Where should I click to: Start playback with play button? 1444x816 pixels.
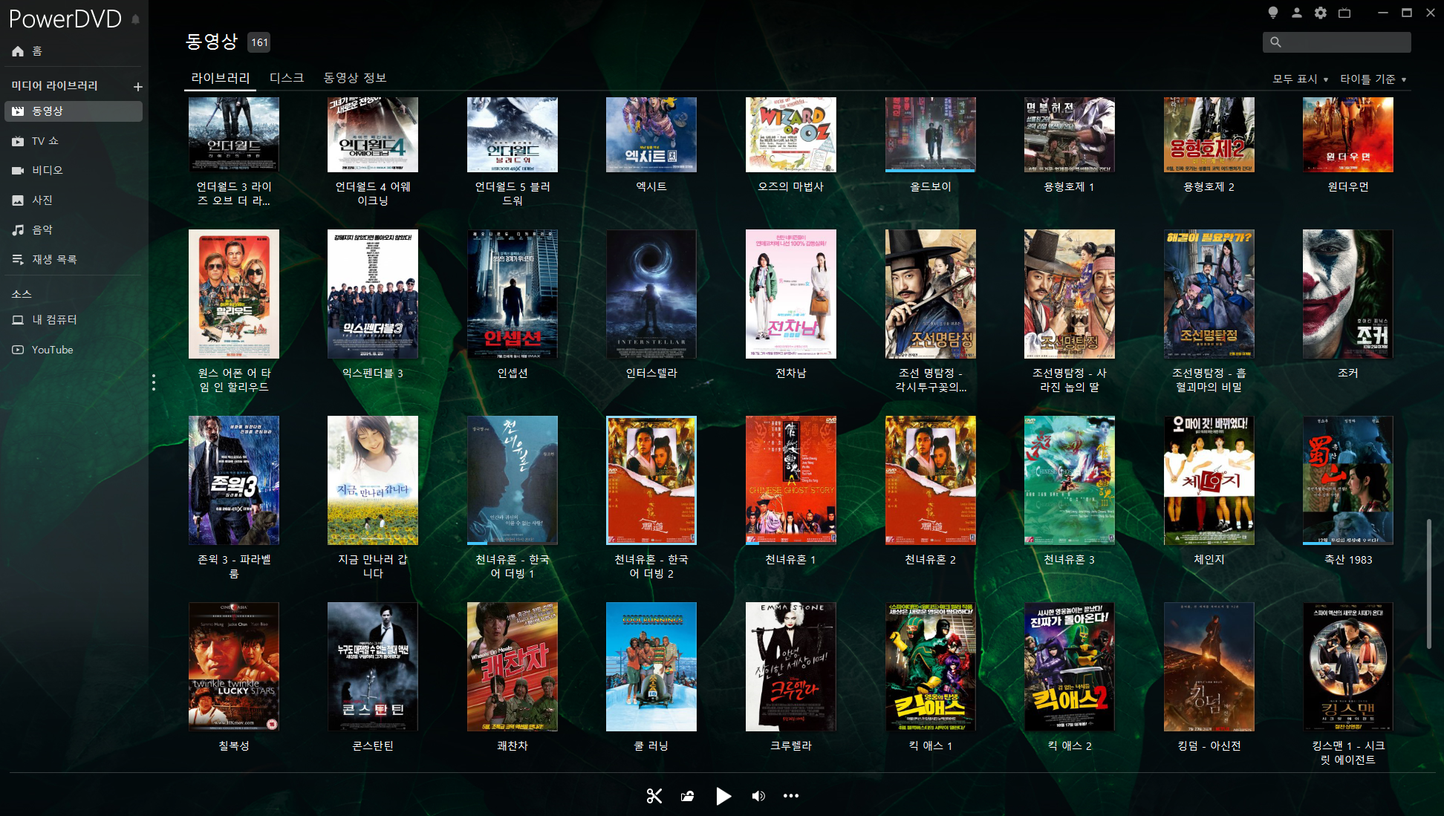pyautogui.click(x=723, y=796)
